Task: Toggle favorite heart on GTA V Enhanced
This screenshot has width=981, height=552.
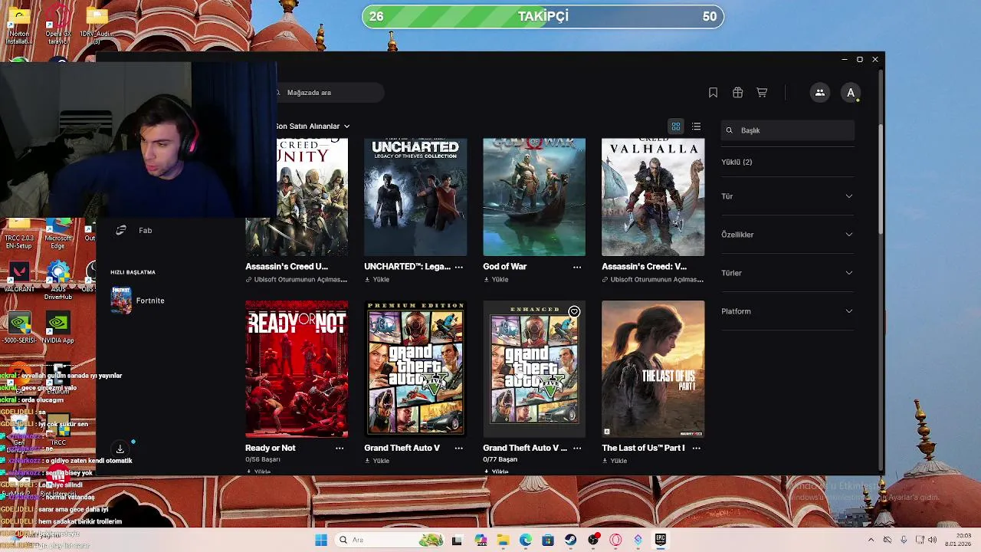Action: [x=574, y=311]
